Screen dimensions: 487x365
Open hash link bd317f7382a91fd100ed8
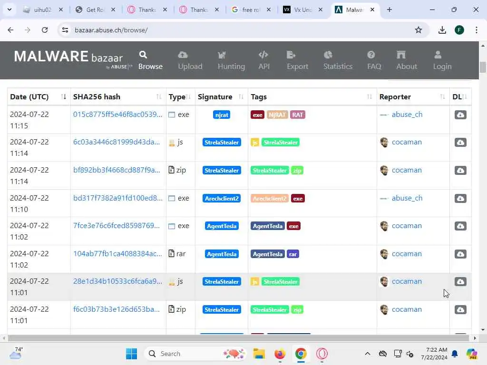pyautogui.click(x=118, y=198)
